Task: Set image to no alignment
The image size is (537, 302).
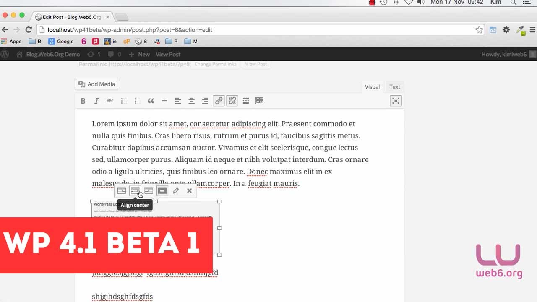Action: point(162,191)
